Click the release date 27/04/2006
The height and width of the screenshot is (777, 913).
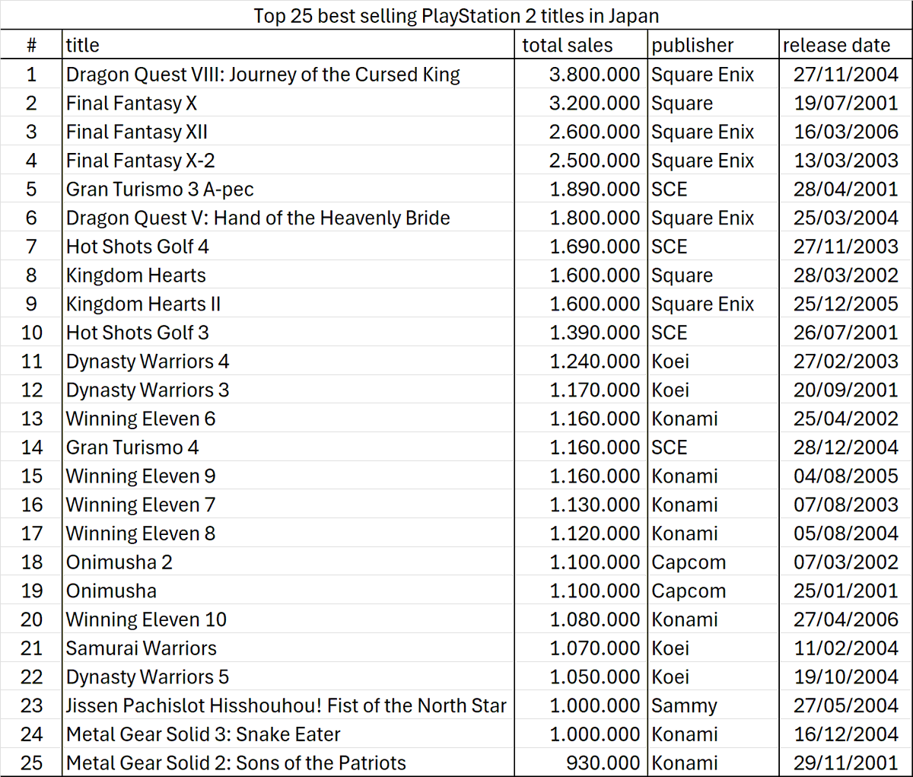pyautogui.click(x=845, y=619)
